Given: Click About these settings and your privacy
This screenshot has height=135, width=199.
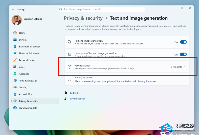Looking at the screenshot, I should pos(94,81).
